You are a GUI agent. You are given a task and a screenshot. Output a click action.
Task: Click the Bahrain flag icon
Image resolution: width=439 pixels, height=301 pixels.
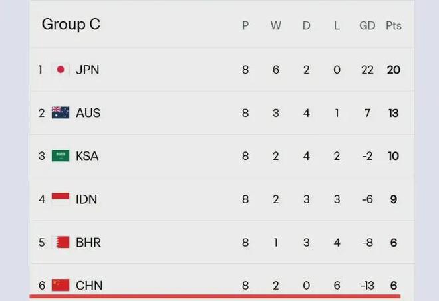(x=61, y=242)
